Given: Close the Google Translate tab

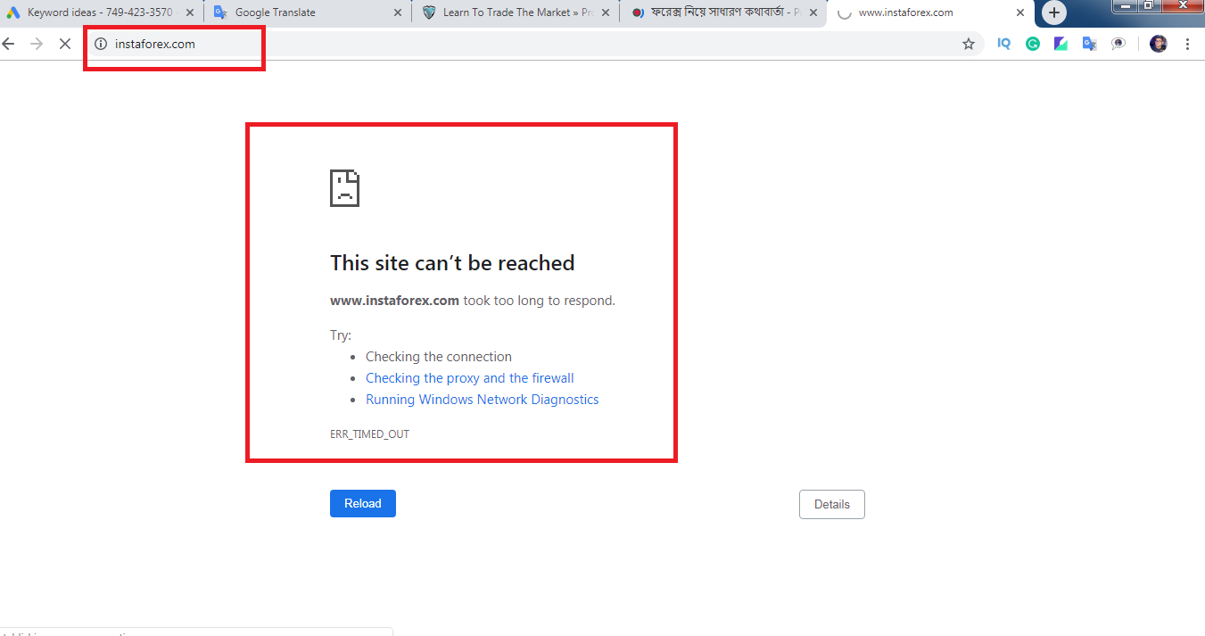Looking at the screenshot, I should (399, 12).
